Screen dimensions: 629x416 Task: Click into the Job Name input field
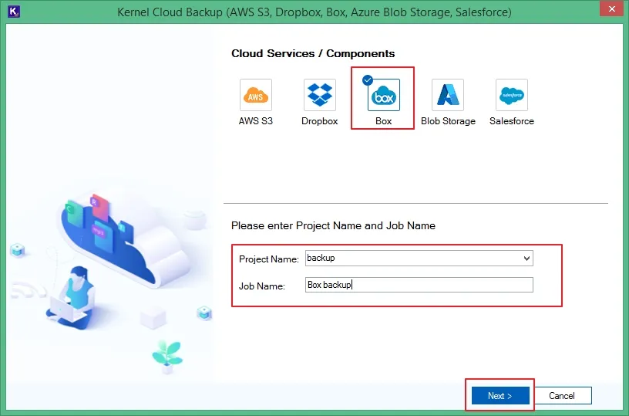[419, 285]
